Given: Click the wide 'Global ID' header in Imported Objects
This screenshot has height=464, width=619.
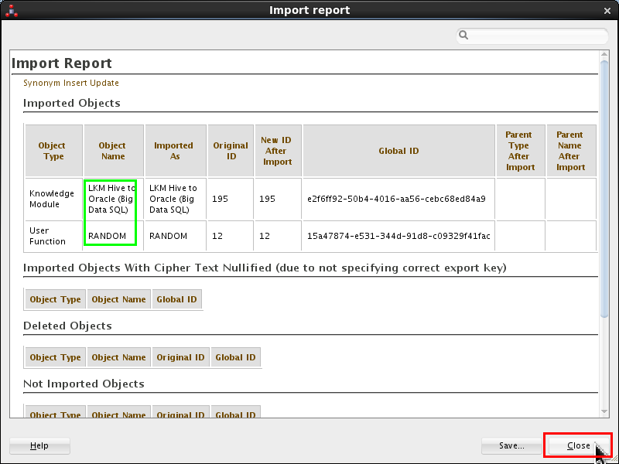Looking at the screenshot, I should pyautogui.click(x=398, y=151).
